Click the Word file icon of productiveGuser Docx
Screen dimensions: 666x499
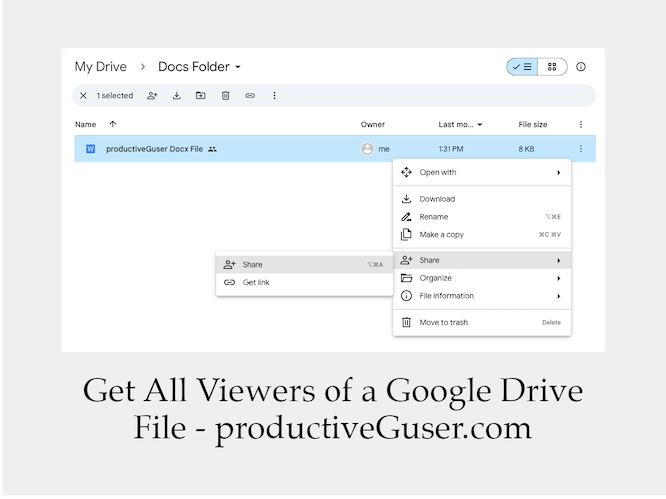point(91,149)
